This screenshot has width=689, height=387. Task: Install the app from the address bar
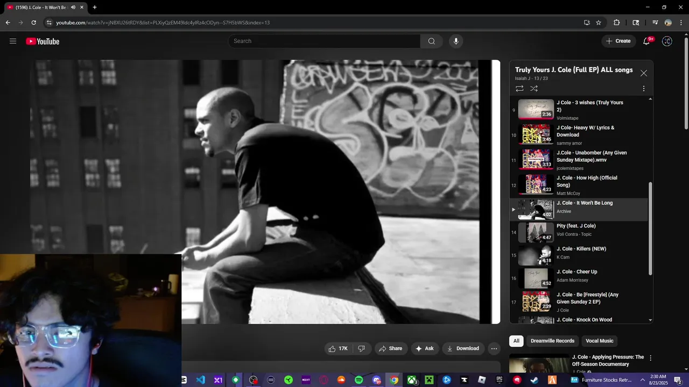tap(587, 23)
